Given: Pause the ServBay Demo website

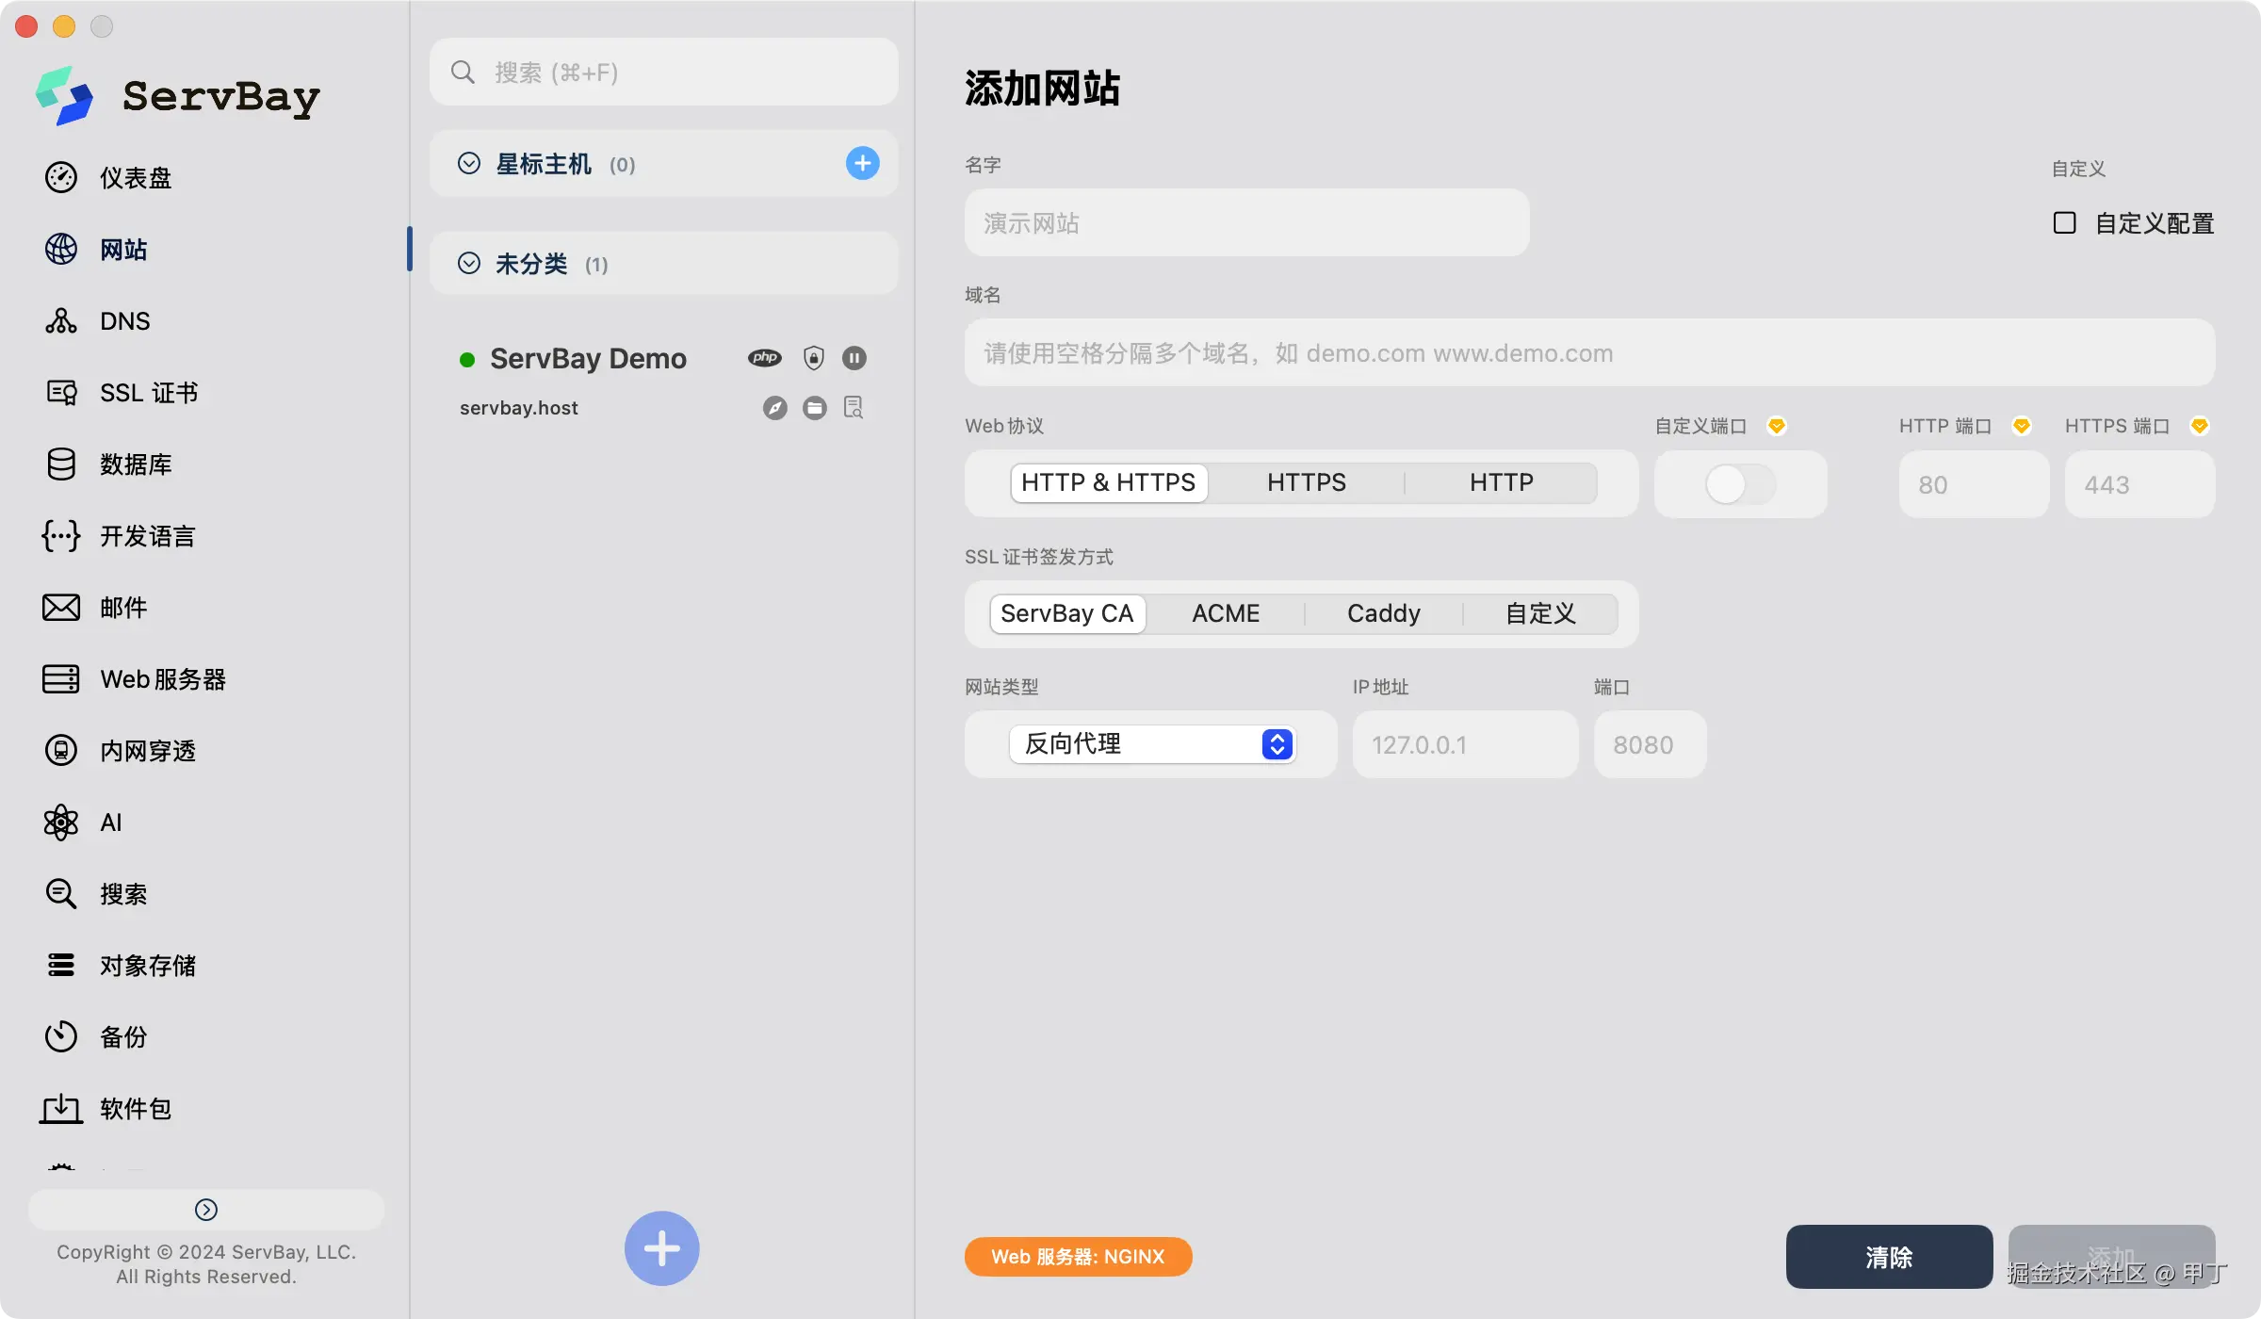Looking at the screenshot, I should pos(854,357).
